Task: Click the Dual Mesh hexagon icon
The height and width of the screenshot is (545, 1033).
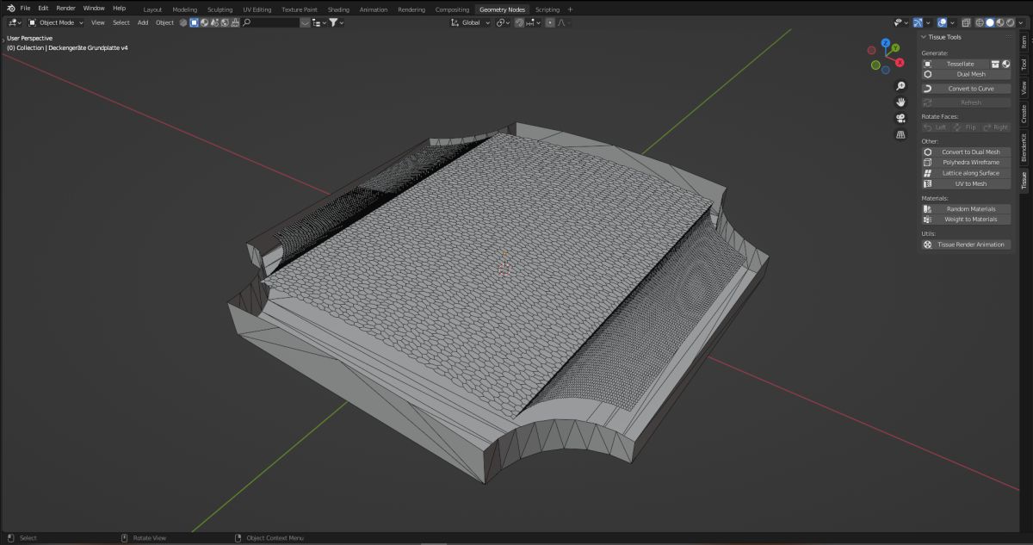Action: pyautogui.click(x=928, y=74)
